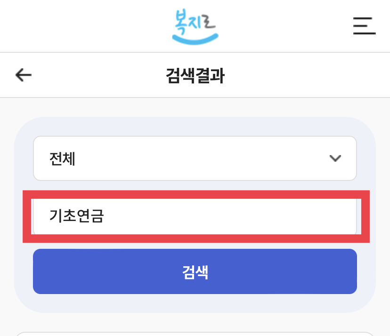This screenshot has height=336, width=390.
Task: Submit the search with the 검색 button
Action: 195,271
